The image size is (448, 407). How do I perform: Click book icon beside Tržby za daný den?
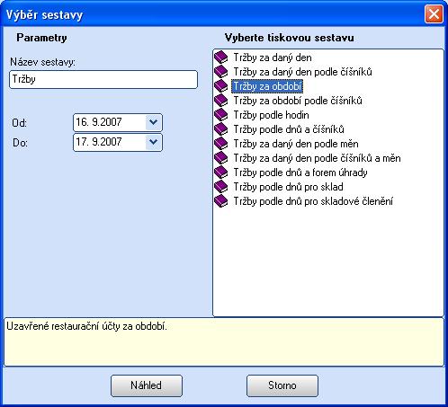pos(221,58)
